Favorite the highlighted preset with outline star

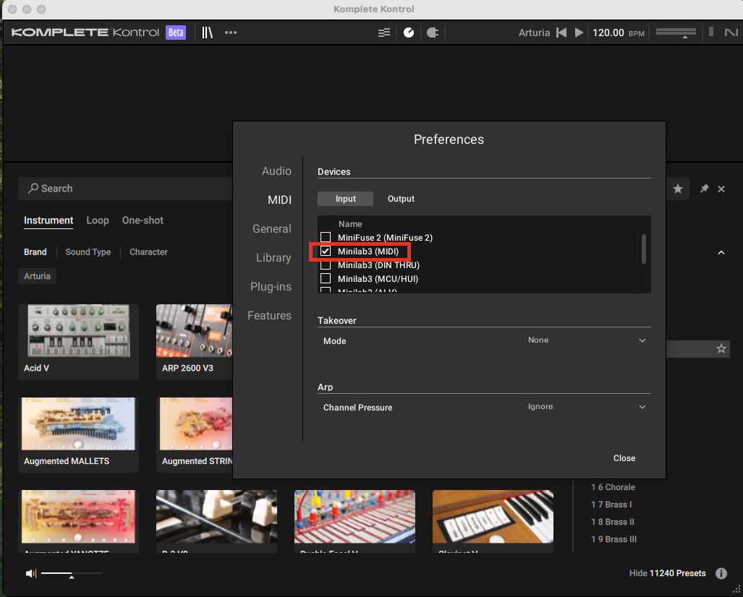point(721,349)
